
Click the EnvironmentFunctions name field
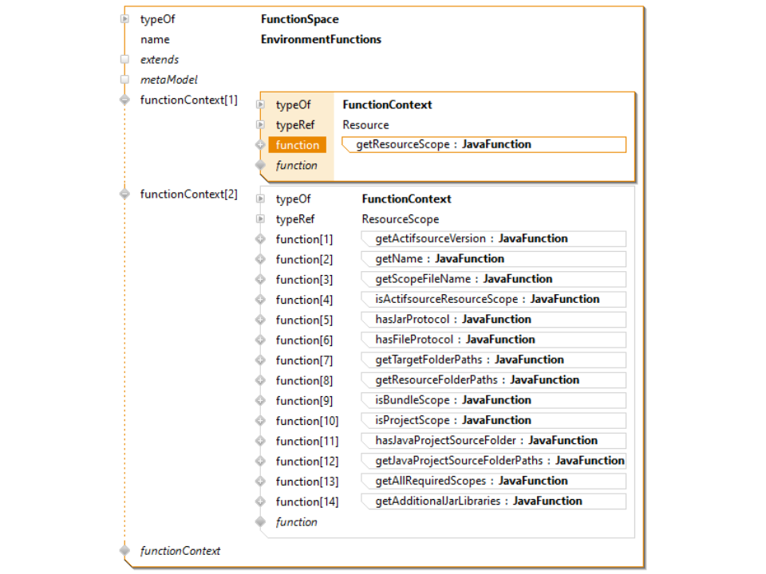tap(321, 39)
